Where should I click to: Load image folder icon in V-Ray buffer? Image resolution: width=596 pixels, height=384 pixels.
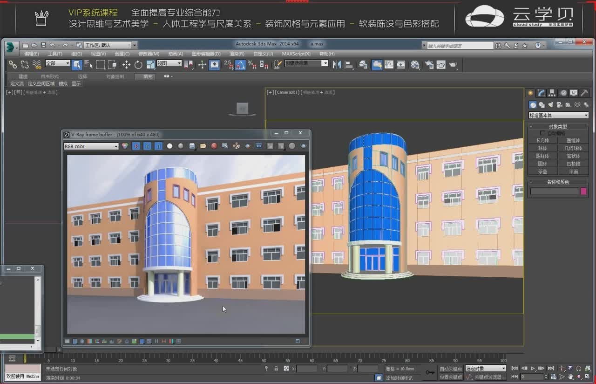coord(203,146)
